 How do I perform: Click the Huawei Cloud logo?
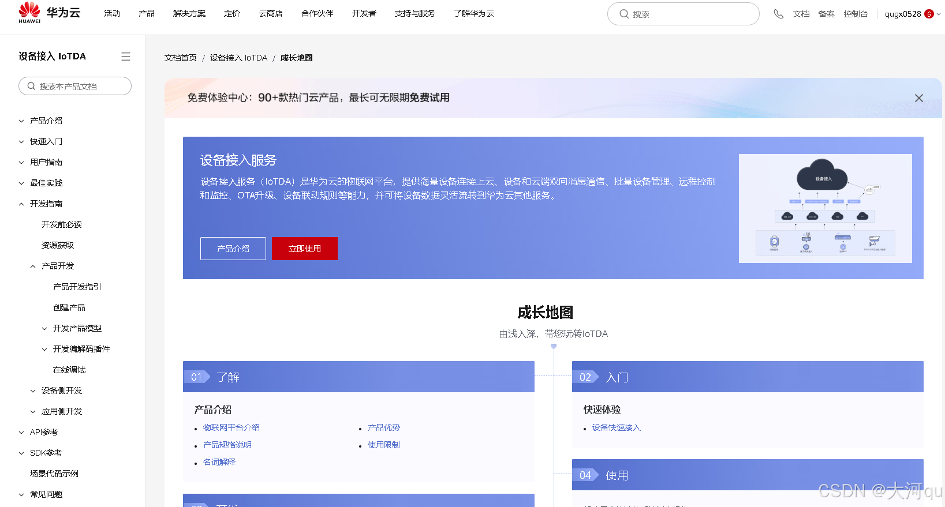49,13
